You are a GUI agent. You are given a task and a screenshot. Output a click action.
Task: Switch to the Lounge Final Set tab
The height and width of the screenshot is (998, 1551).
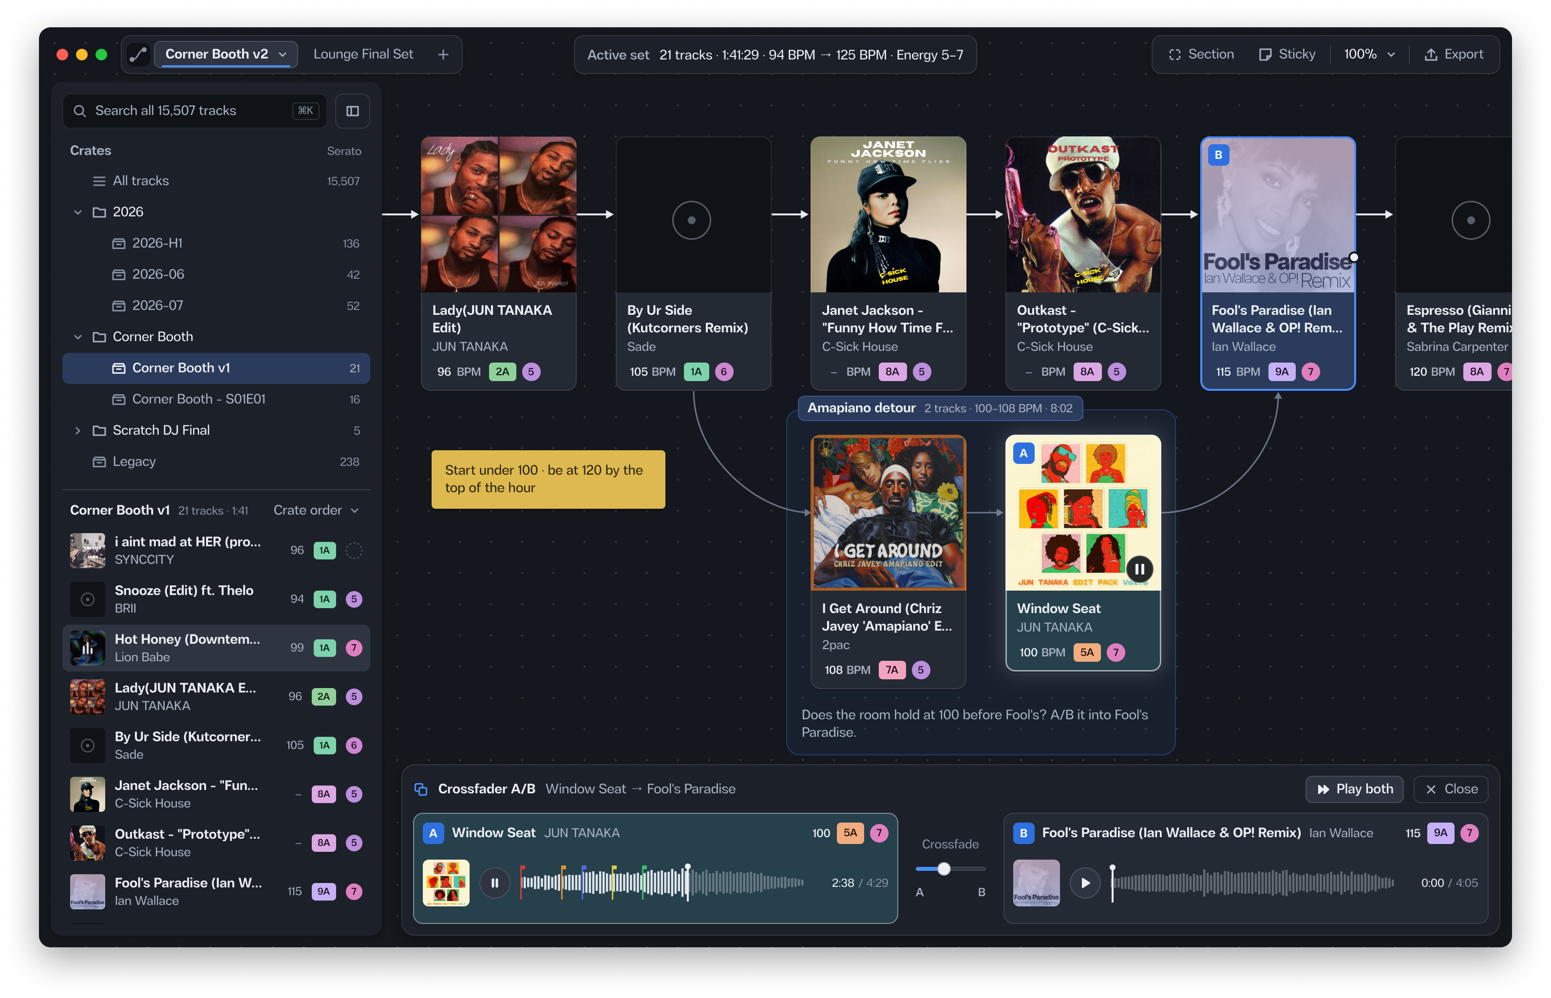[363, 55]
